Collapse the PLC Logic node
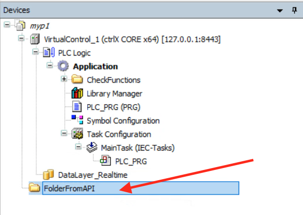Viewport: 303px width, 215px height. 35,52
